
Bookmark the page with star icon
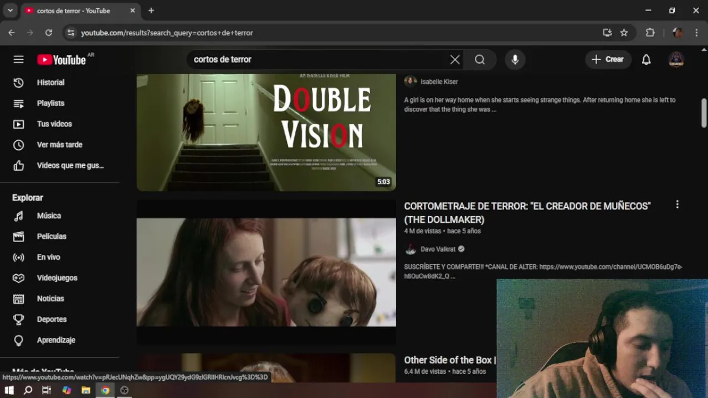[624, 33]
